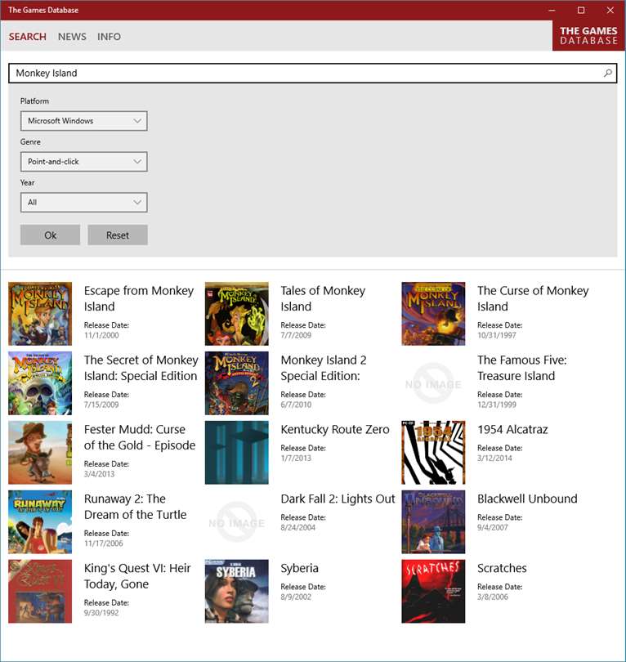Select The Curse of Monkey Island cover

433,314
